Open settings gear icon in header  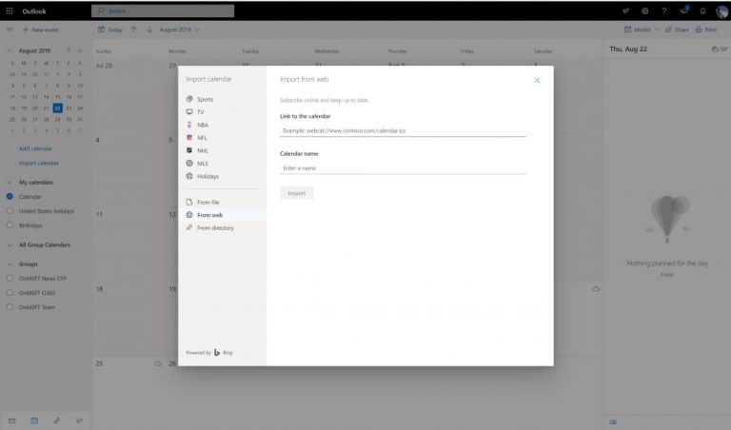click(644, 10)
